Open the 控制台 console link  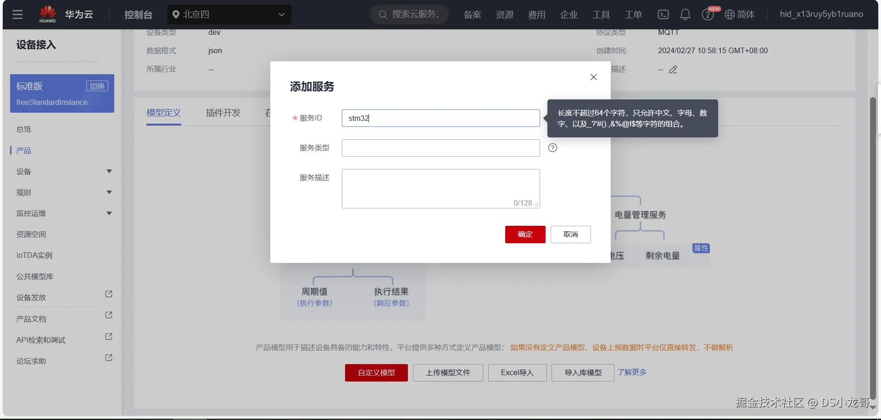point(138,15)
